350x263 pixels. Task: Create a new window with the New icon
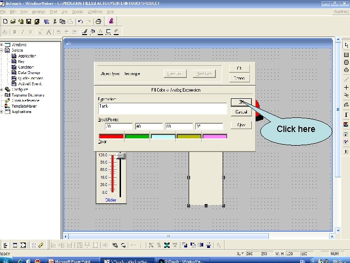tap(5, 21)
